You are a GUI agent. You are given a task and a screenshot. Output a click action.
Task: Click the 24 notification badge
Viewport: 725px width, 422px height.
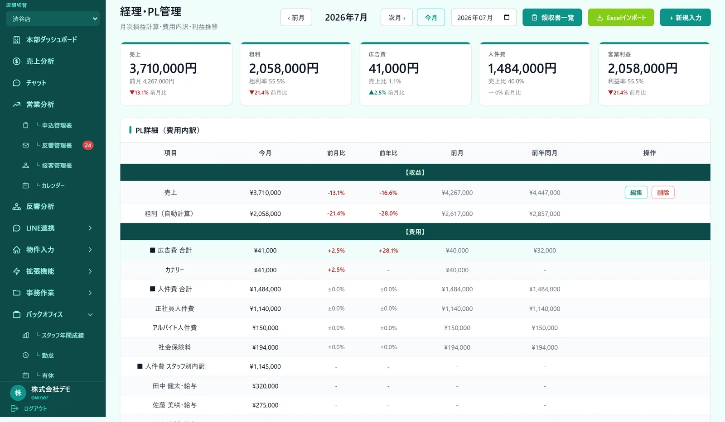pyautogui.click(x=88, y=145)
